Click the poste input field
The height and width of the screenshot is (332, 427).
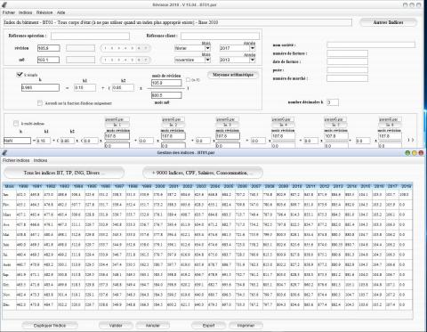point(347,69)
